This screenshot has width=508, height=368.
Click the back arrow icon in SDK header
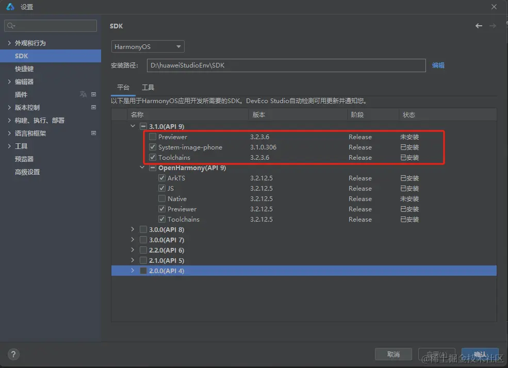479,26
